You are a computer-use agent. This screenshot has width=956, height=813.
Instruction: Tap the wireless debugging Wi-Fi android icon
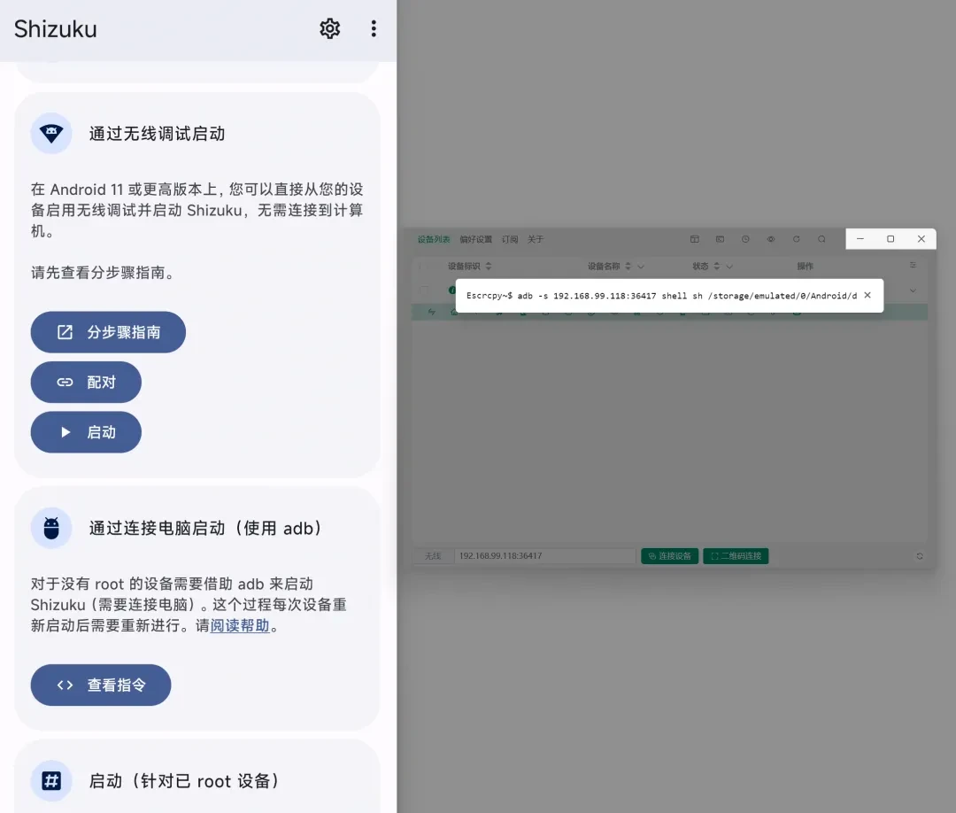[x=51, y=133]
